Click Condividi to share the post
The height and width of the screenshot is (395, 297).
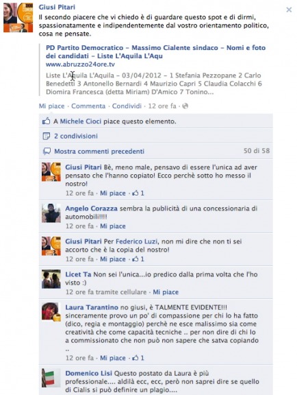[127, 106]
